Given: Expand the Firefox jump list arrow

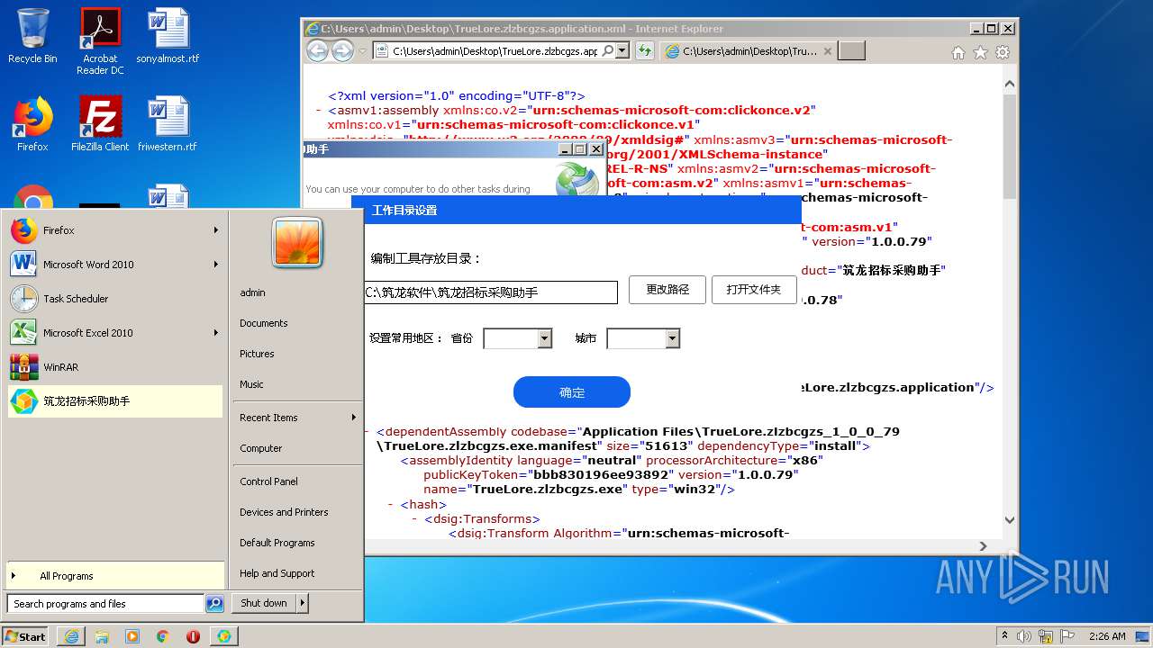Looking at the screenshot, I should [216, 230].
